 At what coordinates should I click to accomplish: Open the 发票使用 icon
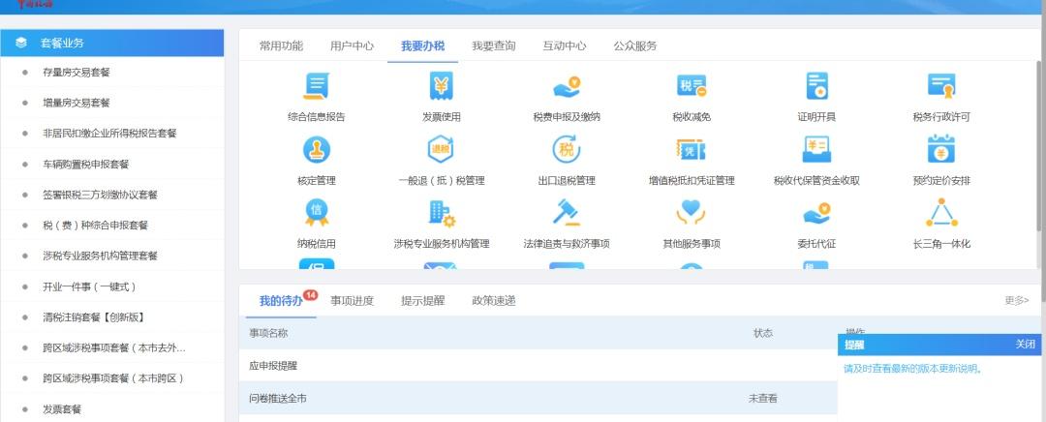coord(441,87)
